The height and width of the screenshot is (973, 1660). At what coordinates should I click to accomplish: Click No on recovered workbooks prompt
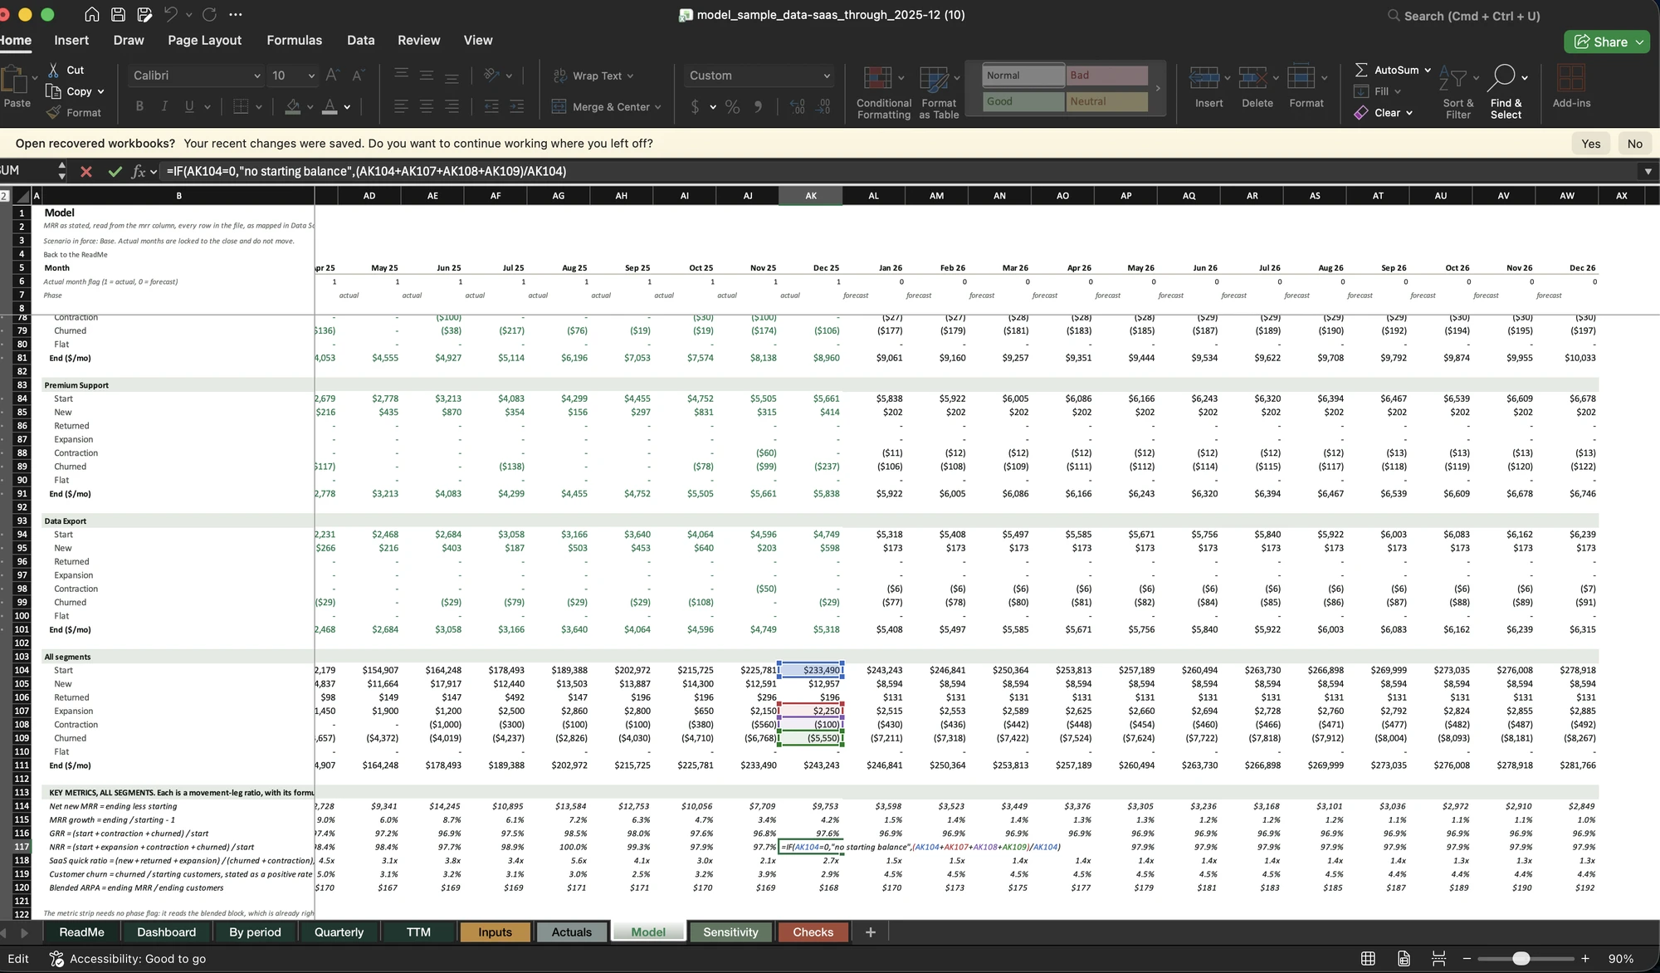click(x=1634, y=144)
